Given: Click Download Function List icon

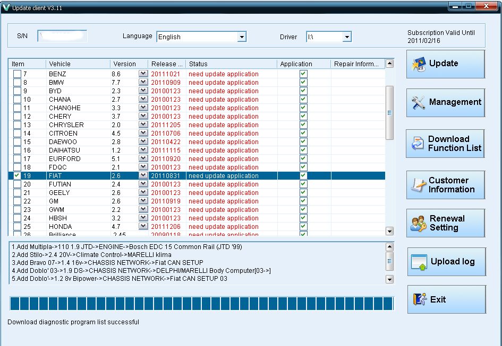Looking at the screenshot, I should click(418, 144).
